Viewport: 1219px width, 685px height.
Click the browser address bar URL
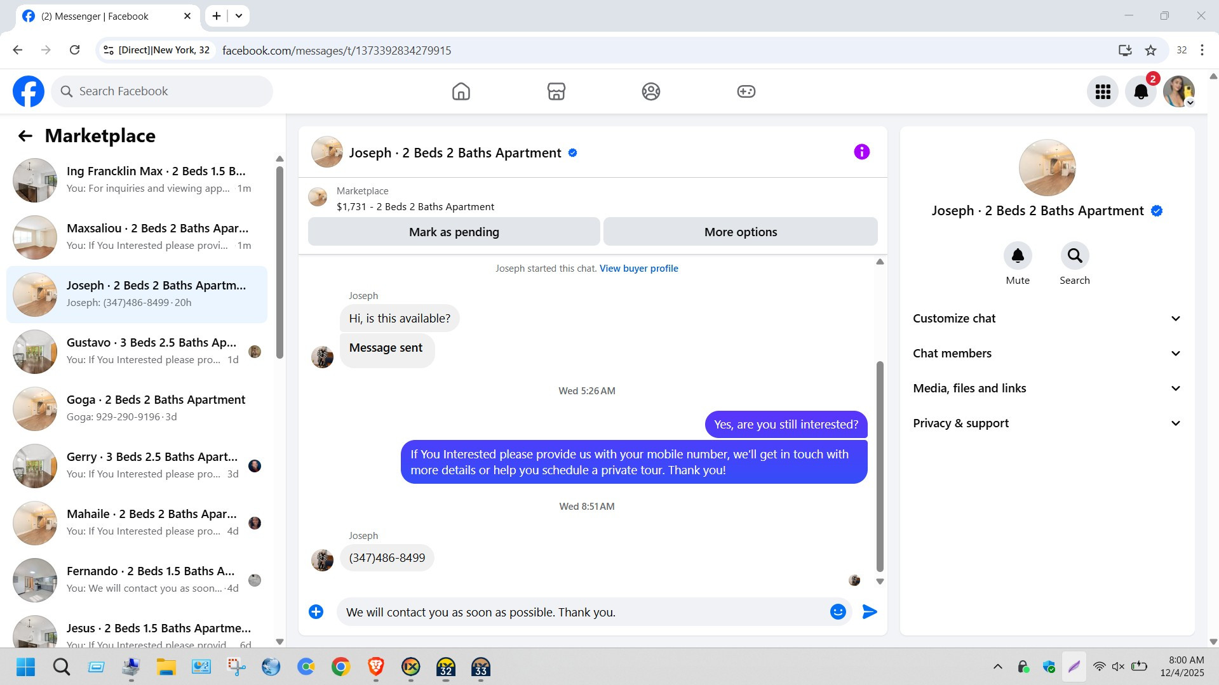pos(337,50)
